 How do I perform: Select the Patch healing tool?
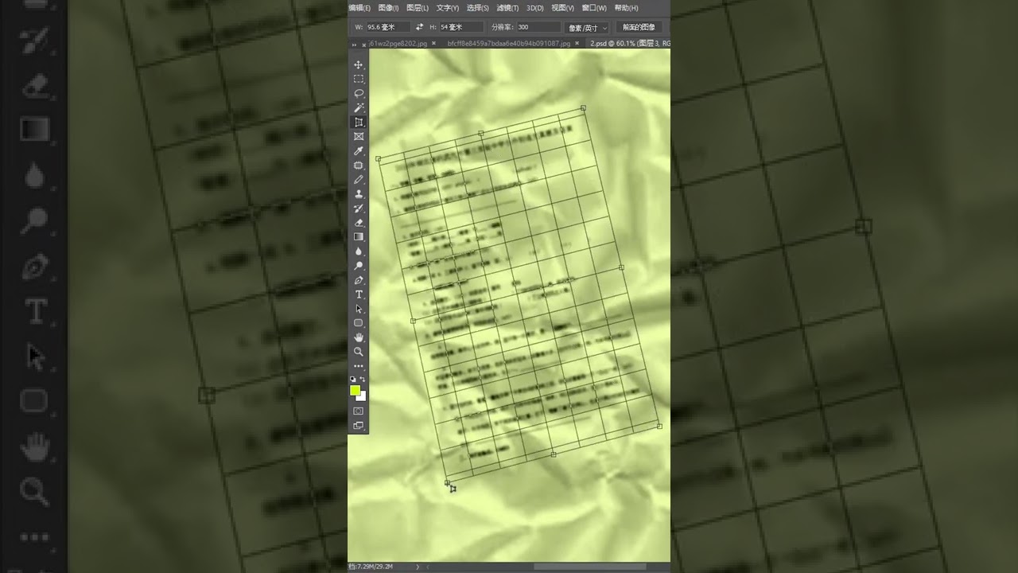click(359, 166)
